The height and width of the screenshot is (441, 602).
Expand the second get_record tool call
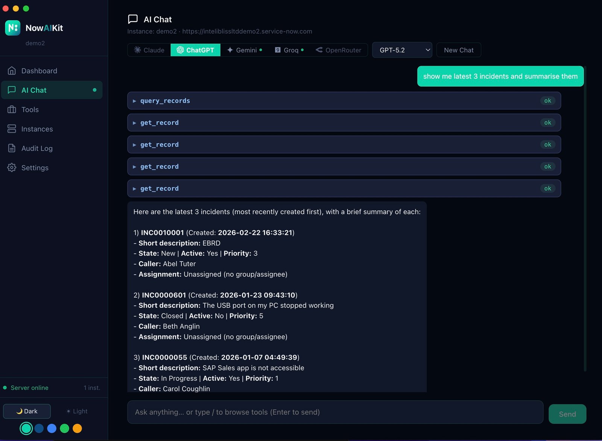(x=344, y=144)
